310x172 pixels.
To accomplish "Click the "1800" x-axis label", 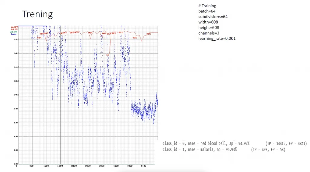I will pos(60,166).
